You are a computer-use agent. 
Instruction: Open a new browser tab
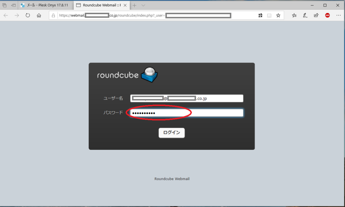pos(134,5)
